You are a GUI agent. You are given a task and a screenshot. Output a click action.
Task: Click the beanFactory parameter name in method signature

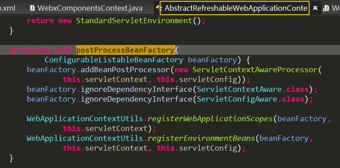click(x=212, y=60)
